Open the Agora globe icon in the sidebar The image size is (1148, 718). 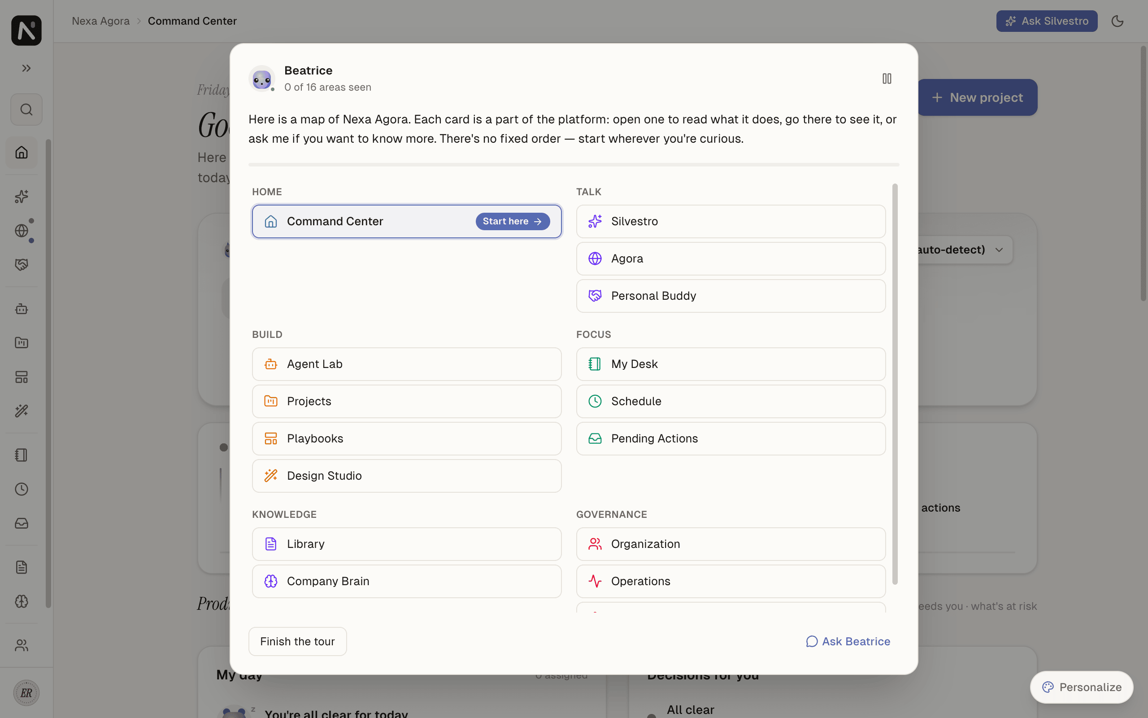pos(22,231)
